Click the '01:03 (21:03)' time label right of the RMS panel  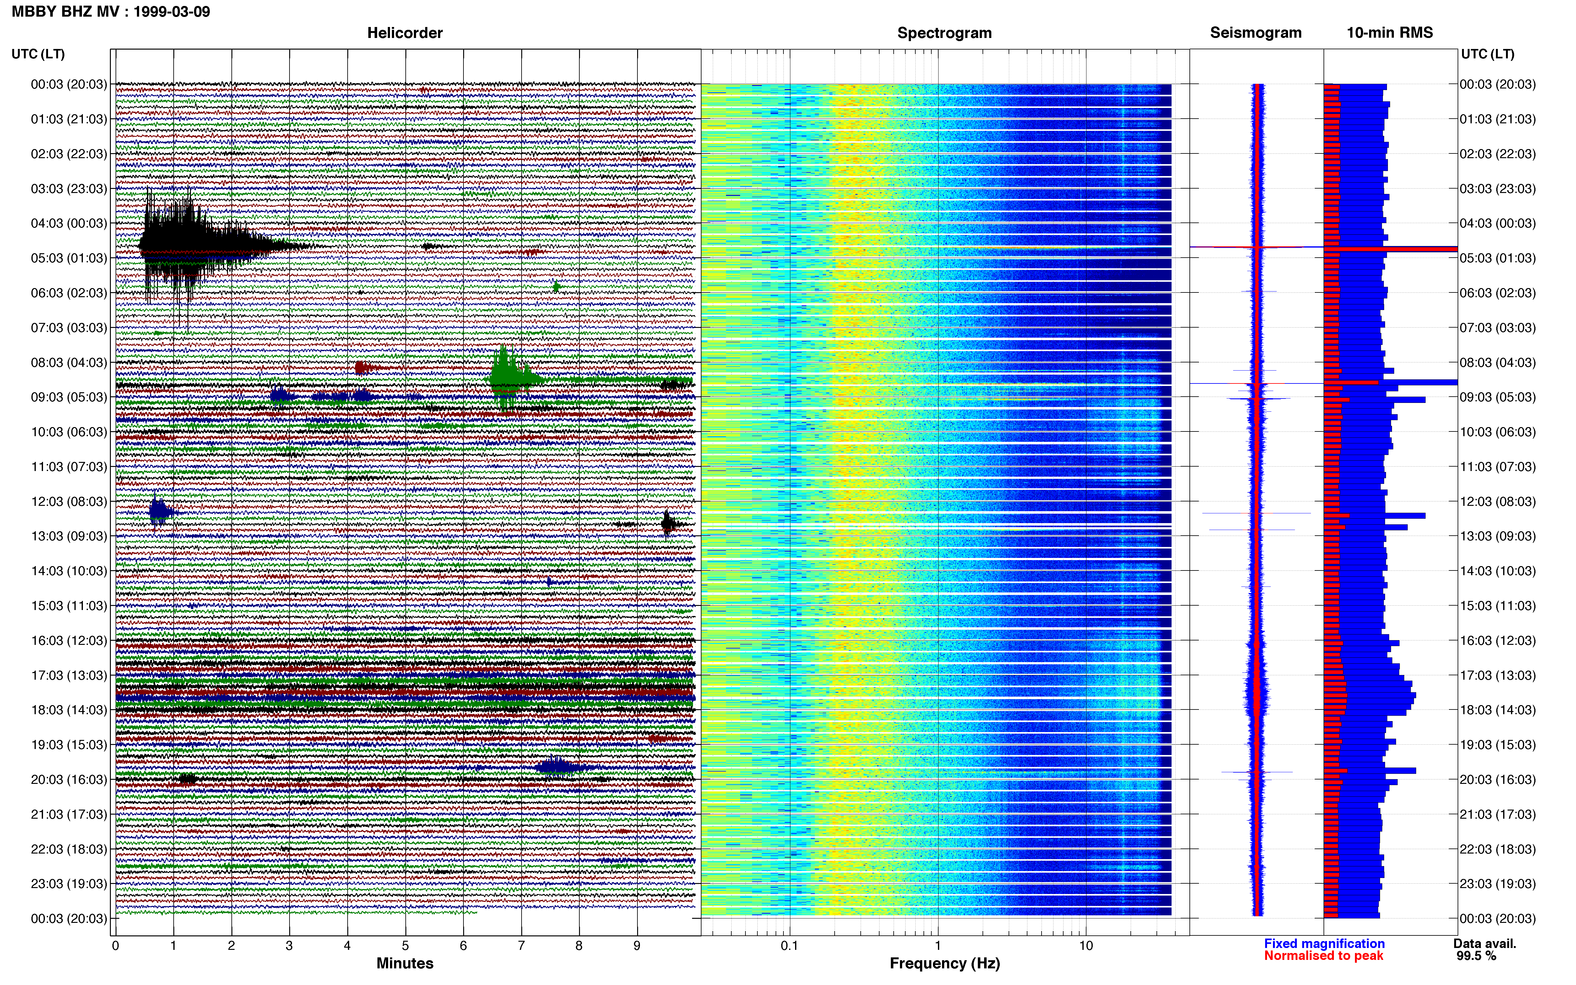(1498, 119)
